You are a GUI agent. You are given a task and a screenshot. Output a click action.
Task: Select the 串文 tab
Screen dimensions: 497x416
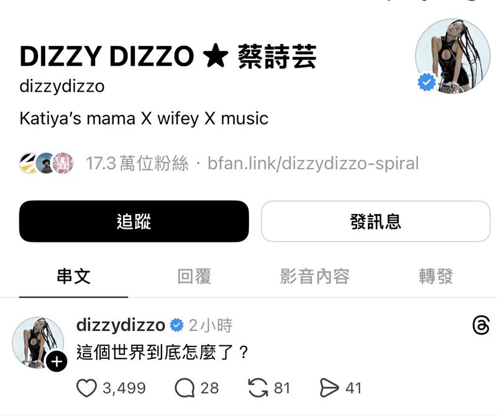(x=73, y=276)
